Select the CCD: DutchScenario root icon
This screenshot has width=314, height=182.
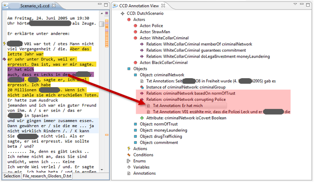[x=123, y=14]
